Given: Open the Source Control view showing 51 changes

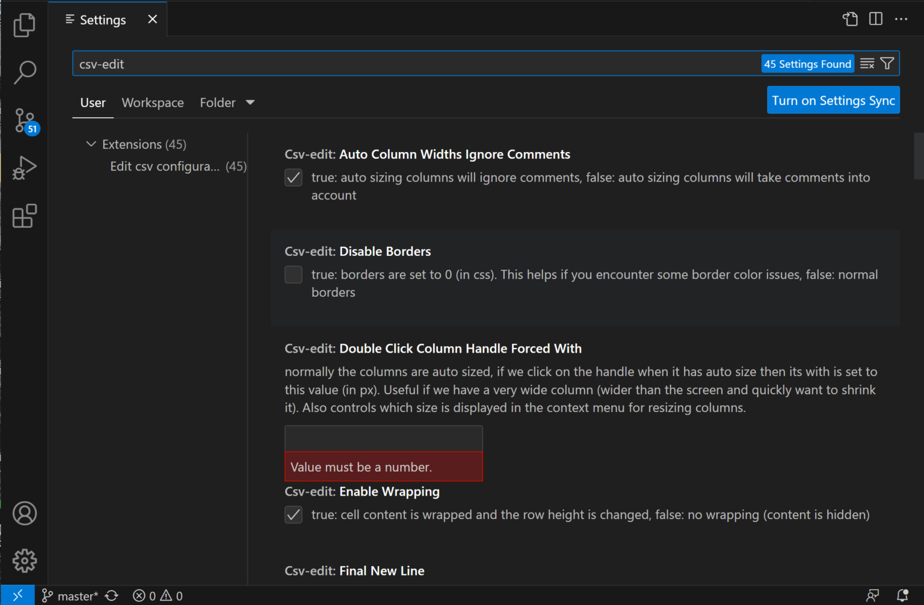Looking at the screenshot, I should (24, 120).
